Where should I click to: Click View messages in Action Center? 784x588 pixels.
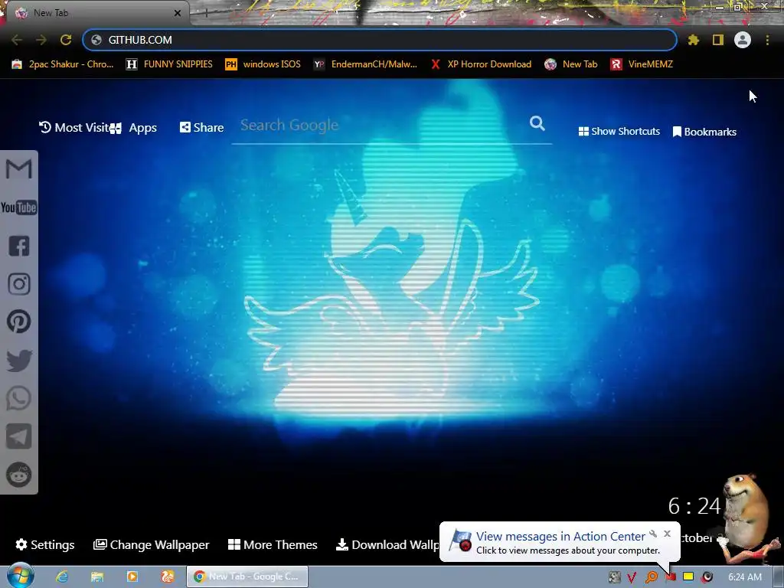(560, 537)
